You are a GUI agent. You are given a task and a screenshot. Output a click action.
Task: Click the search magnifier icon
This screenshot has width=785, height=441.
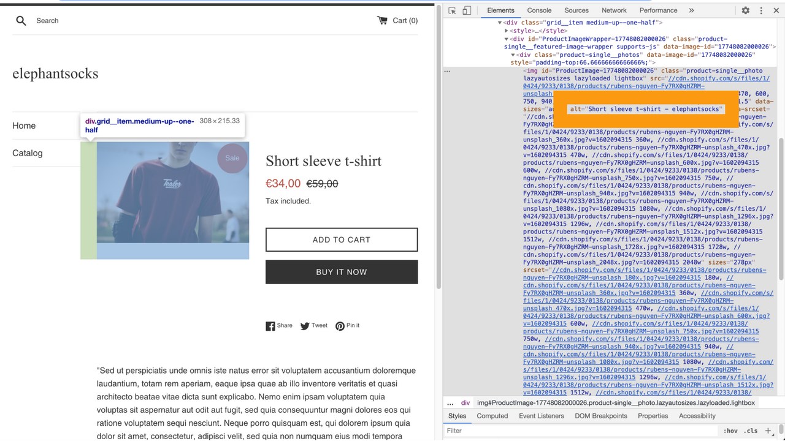[20, 20]
